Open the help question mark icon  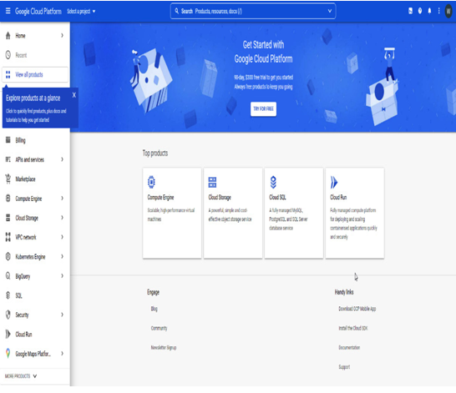[420, 11]
